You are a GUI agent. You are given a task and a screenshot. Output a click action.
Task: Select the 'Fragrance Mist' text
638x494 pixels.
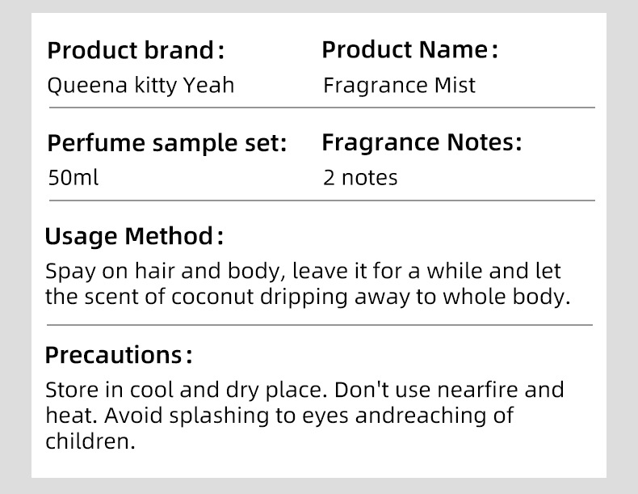399,86
